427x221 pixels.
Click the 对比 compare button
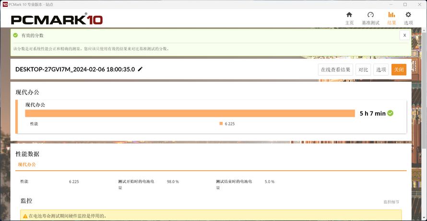point(363,70)
